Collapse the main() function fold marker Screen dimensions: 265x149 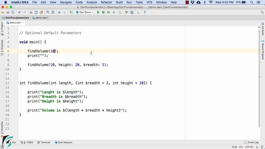coord(17,42)
